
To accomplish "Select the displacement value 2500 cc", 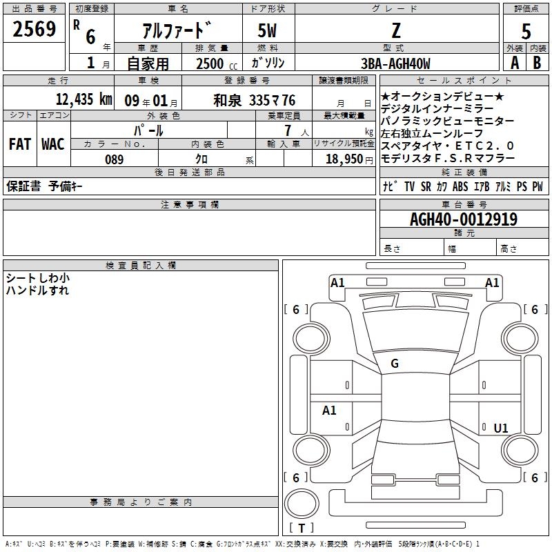I will tap(217, 63).
